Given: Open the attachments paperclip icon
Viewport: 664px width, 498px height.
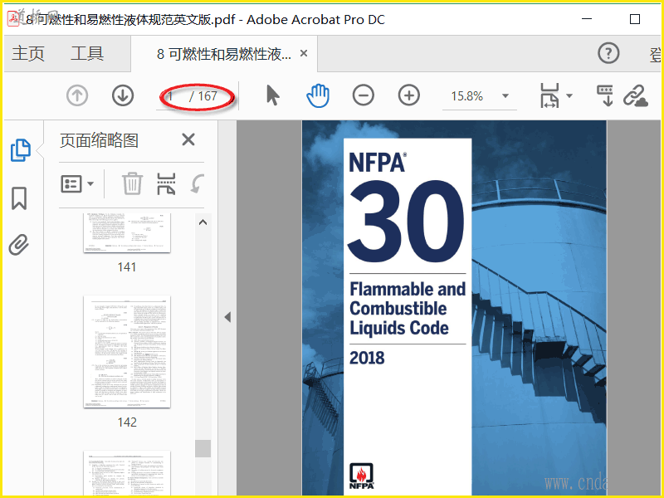Looking at the screenshot, I should [x=19, y=244].
